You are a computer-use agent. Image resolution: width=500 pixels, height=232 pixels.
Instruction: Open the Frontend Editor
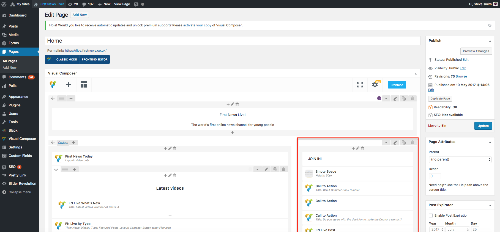95,59
